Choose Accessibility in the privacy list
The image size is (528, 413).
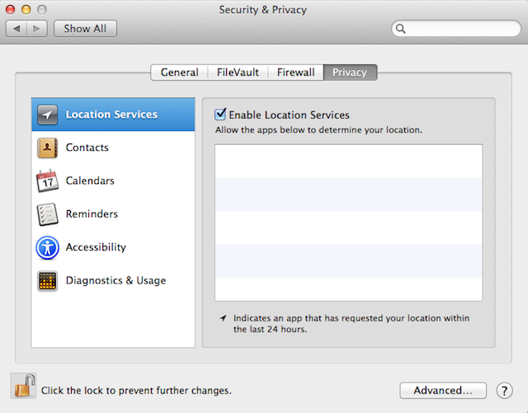[113, 247]
